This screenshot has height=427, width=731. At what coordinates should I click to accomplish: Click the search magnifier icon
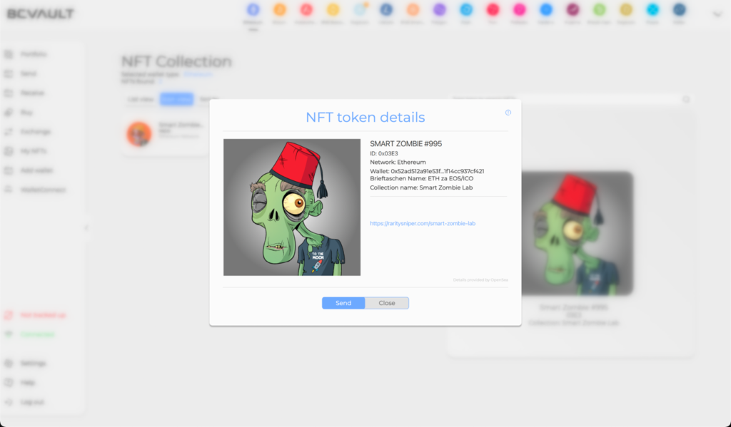tap(686, 100)
